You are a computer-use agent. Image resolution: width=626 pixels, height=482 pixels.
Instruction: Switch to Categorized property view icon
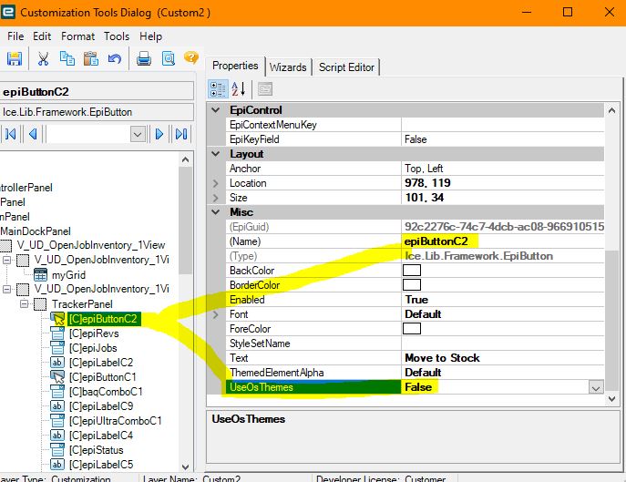(x=219, y=89)
